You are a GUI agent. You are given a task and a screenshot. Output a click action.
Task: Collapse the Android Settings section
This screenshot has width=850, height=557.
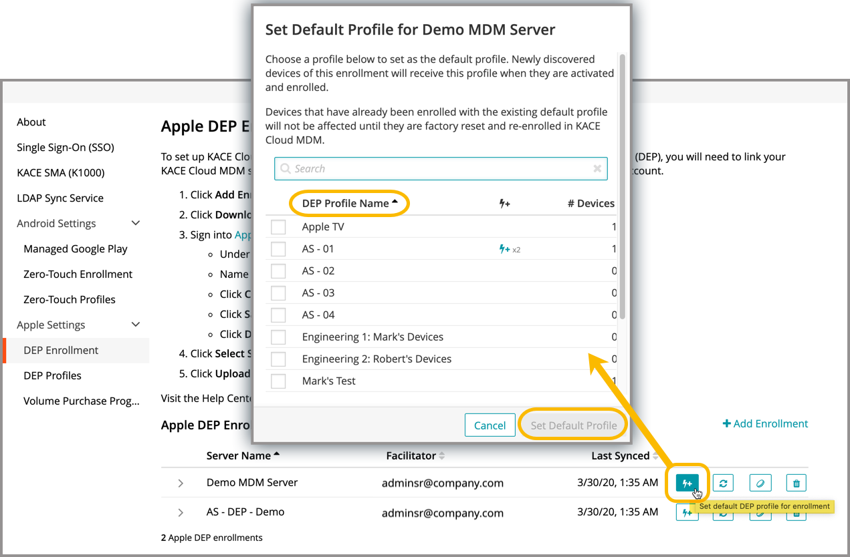(136, 223)
